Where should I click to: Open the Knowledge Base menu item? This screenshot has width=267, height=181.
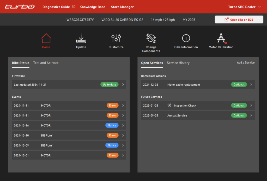coord(92,7)
